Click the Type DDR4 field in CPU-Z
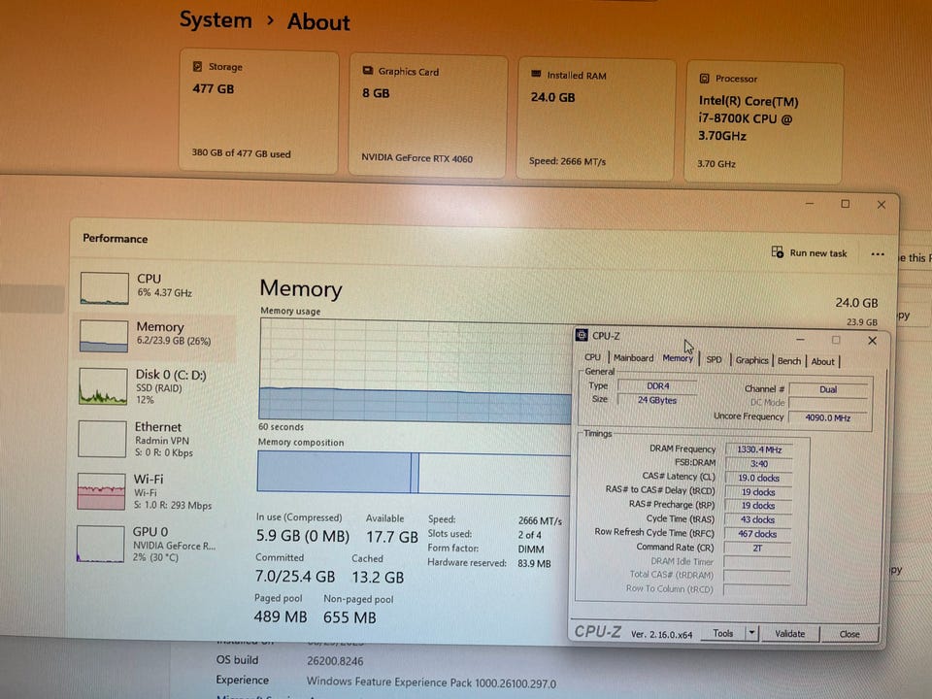Screen dimensions: 932x699 click(x=657, y=385)
